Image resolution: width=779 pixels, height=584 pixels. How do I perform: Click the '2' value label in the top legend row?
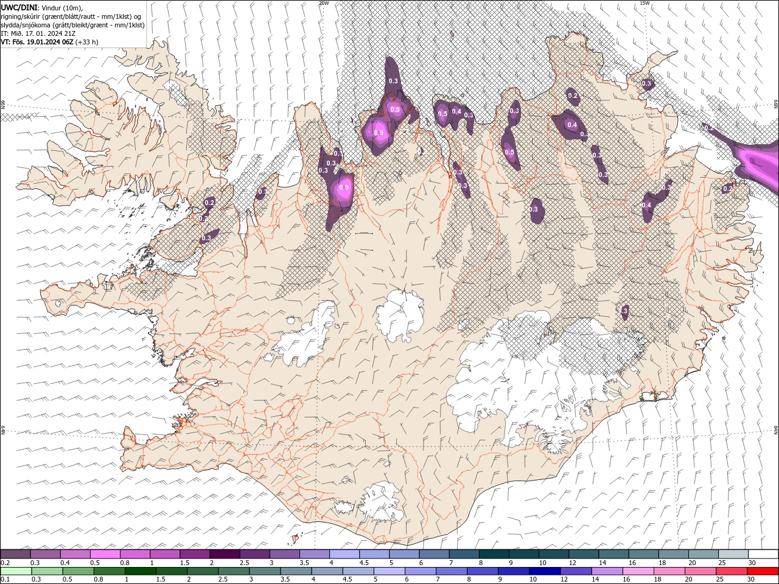(x=212, y=563)
